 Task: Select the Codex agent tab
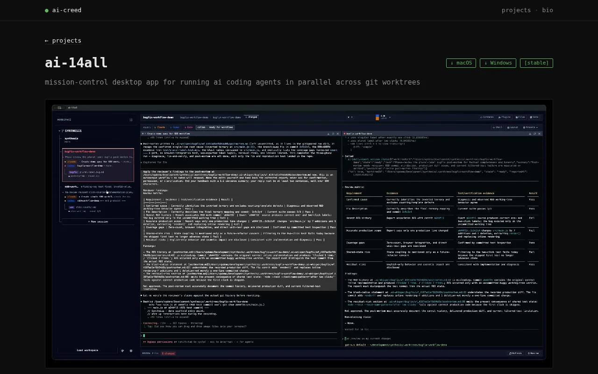[175, 127]
